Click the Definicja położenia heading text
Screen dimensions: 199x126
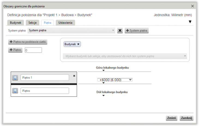(x=50, y=15)
